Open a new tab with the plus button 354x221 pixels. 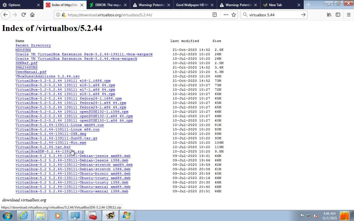pos(308,5)
